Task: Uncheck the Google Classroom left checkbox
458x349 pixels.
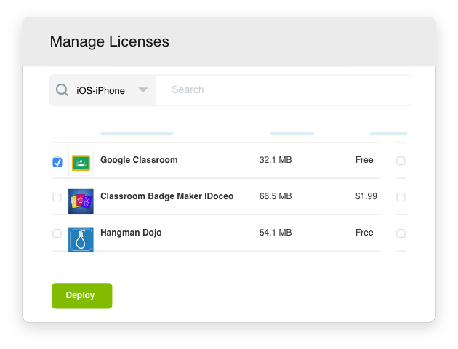Action: 57,162
